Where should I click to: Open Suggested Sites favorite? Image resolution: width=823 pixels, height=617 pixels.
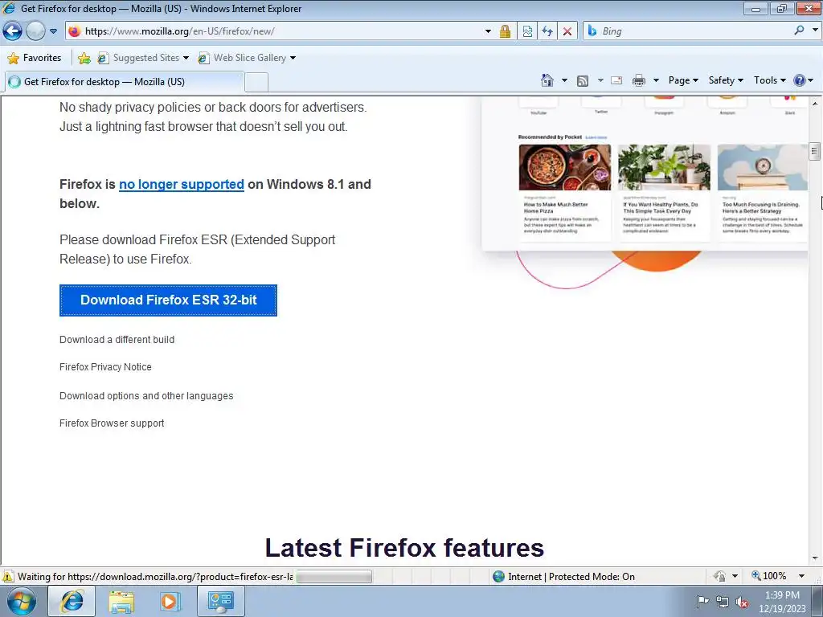tap(143, 58)
